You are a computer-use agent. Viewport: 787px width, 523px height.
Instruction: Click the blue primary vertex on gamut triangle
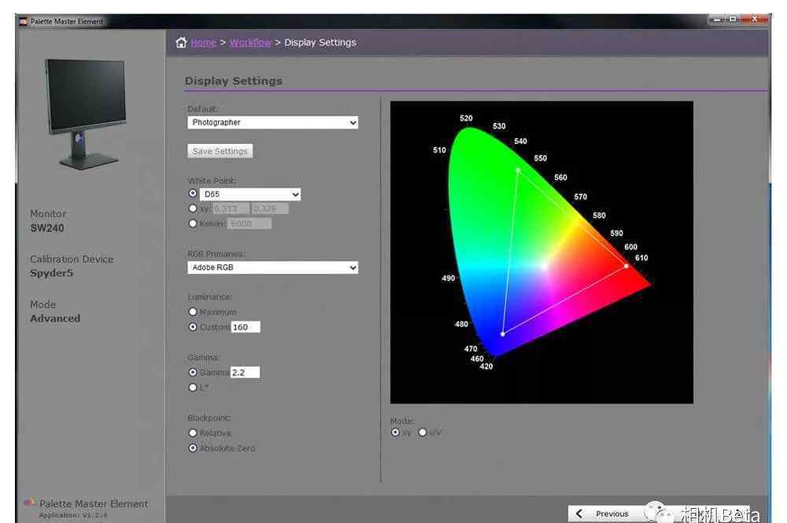(x=502, y=334)
